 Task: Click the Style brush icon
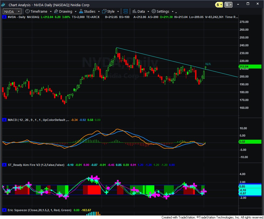(104, 11)
